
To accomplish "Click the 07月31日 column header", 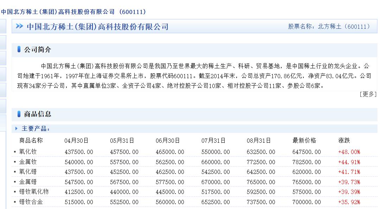I will (x=213, y=140).
